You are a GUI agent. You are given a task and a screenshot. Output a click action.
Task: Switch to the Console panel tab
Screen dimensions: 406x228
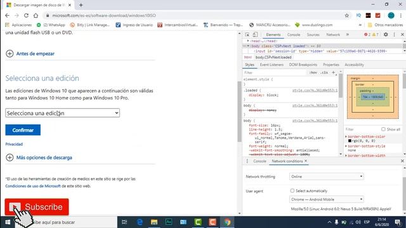tap(294, 35)
